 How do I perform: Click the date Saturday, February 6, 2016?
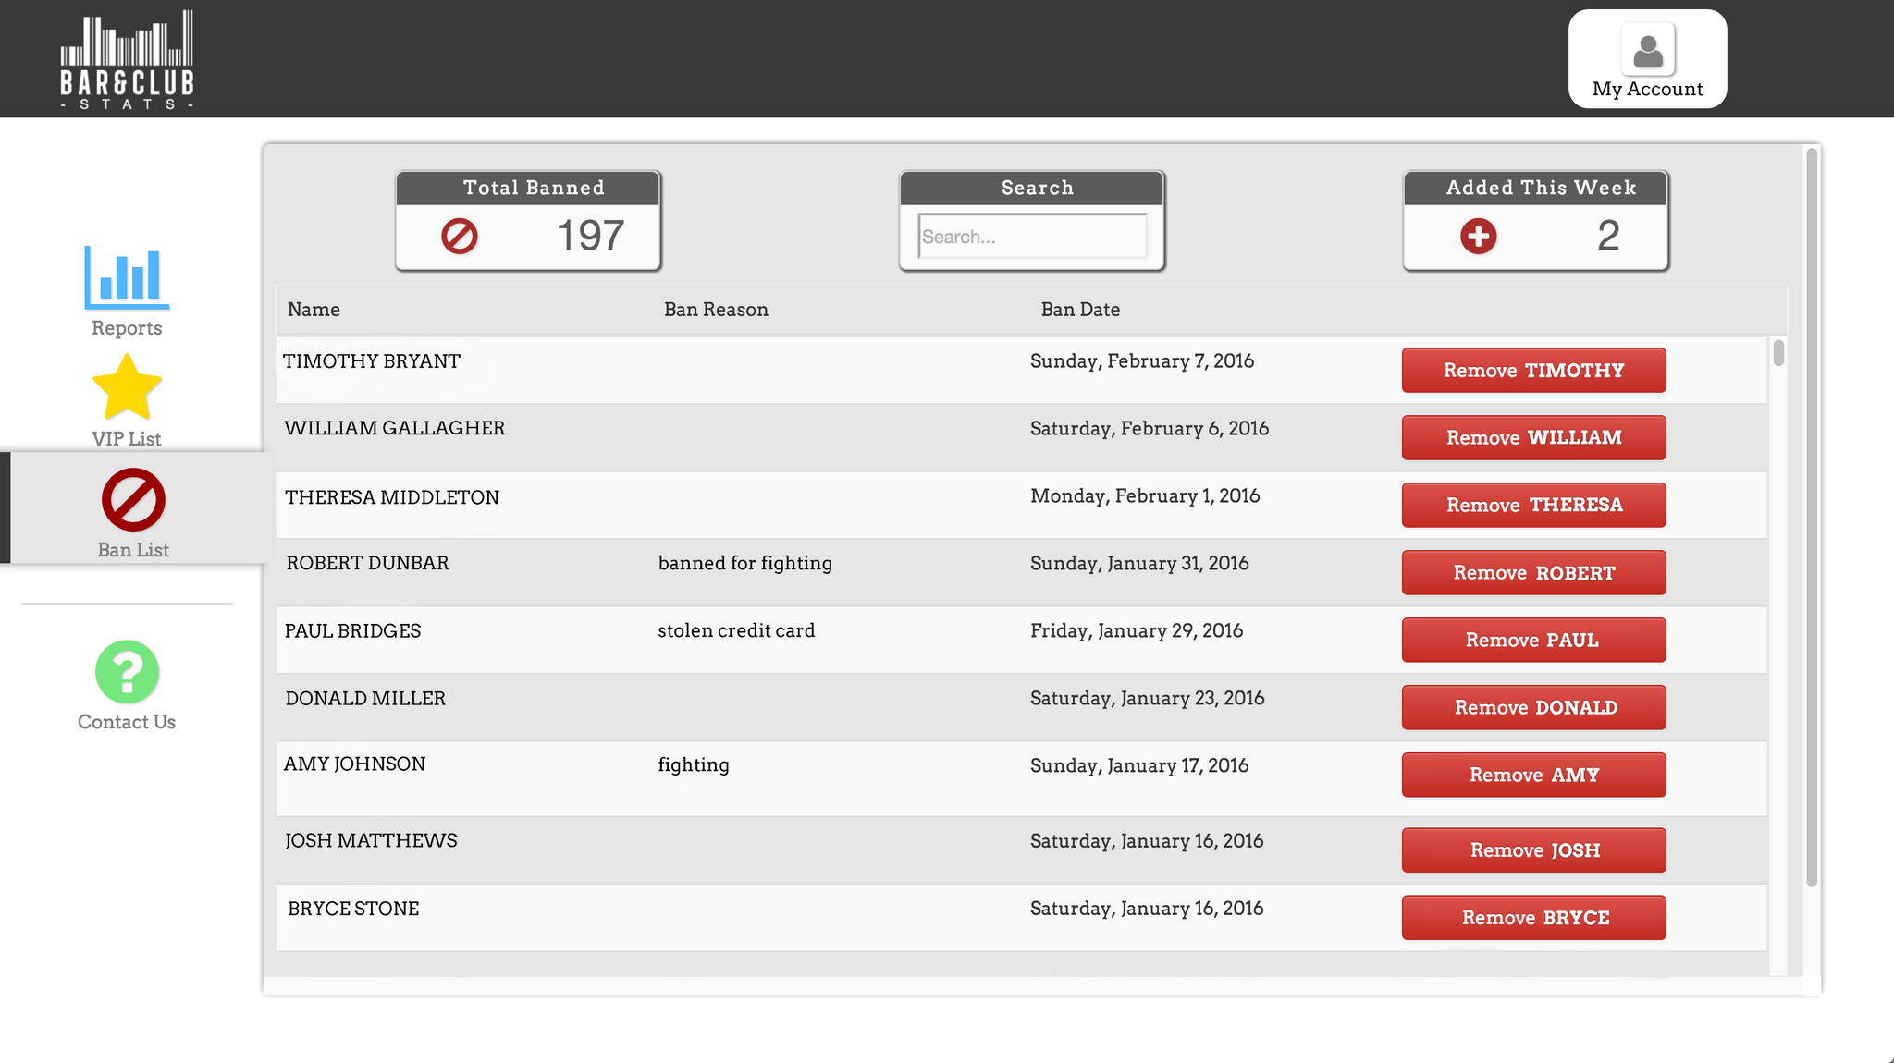tap(1150, 429)
